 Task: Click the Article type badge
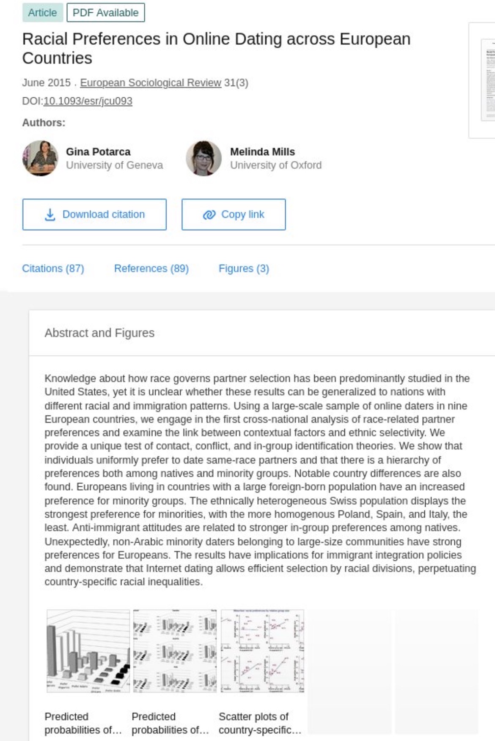coord(42,13)
